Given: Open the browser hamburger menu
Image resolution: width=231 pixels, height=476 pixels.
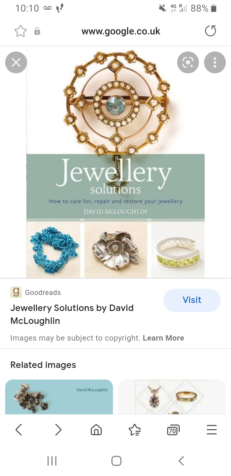Looking at the screenshot, I should [212, 430].
